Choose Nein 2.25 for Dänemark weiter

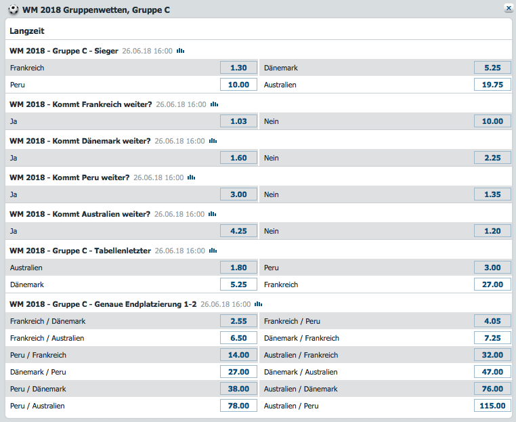(492, 158)
